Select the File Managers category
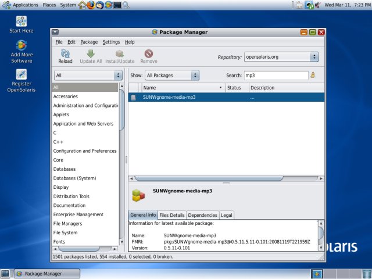The image size is (372, 279). [85, 223]
